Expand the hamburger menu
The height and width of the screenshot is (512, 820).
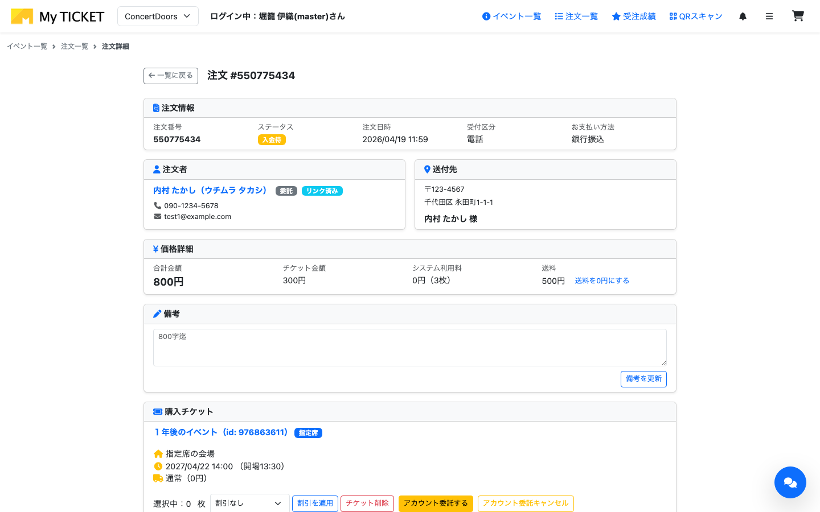click(x=769, y=16)
